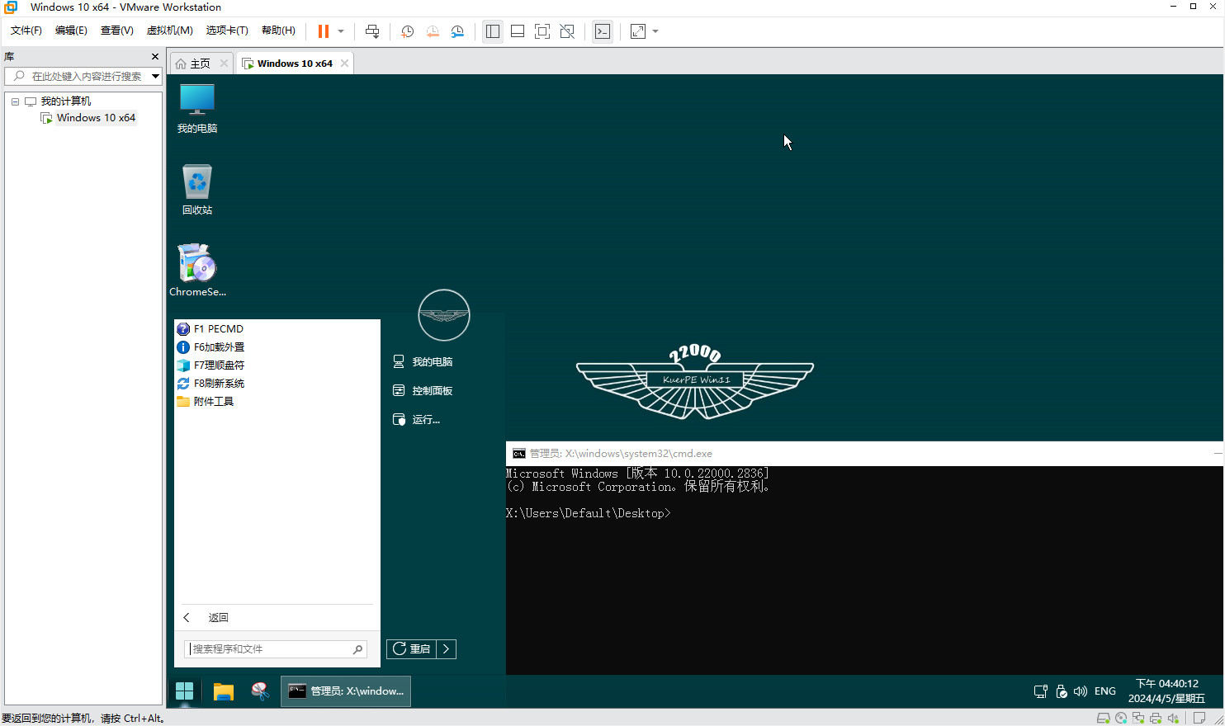
Task: Click the user avatar wings logo in start menu
Action: pos(444,315)
